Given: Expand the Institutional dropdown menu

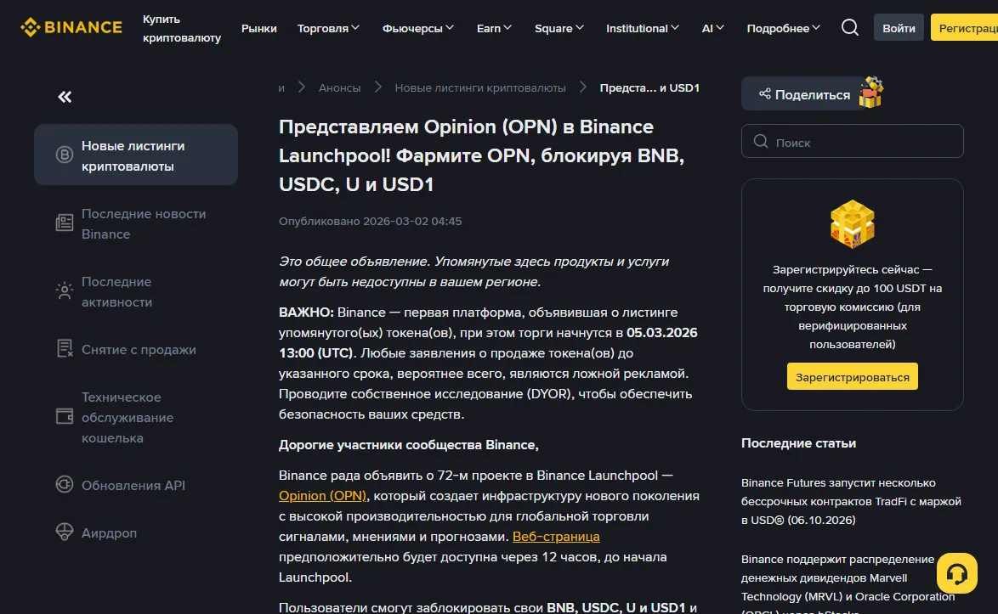Looking at the screenshot, I should [x=642, y=28].
